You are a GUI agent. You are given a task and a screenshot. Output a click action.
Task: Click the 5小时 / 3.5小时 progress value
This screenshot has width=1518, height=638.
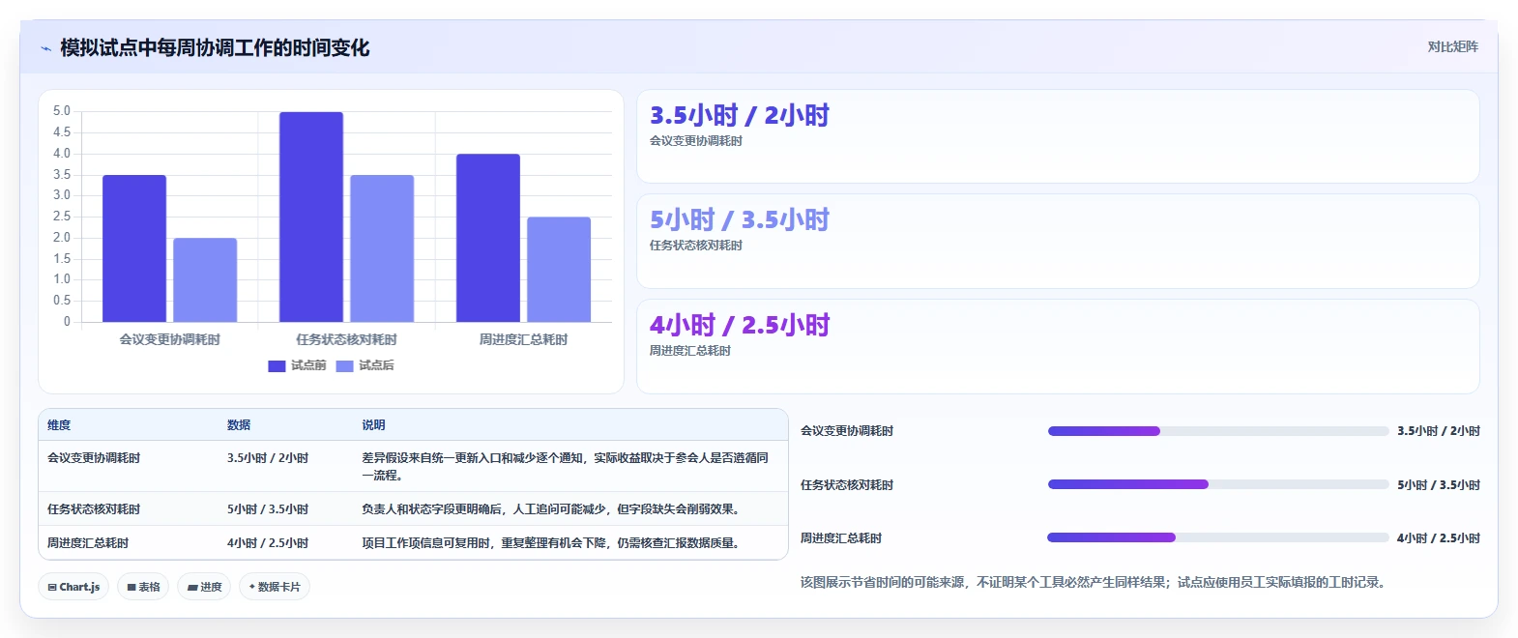[x=1439, y=485]
